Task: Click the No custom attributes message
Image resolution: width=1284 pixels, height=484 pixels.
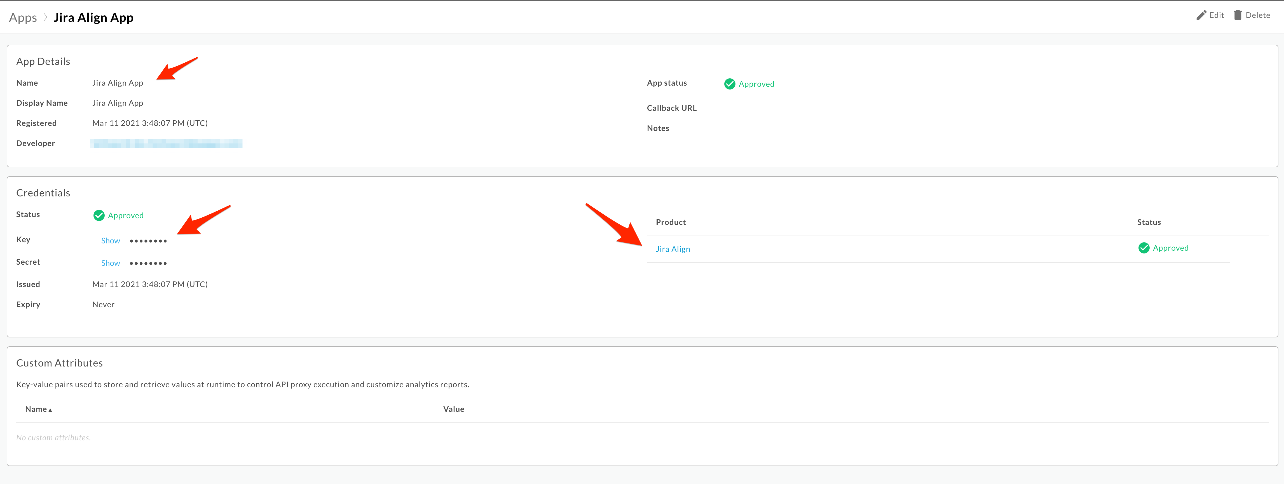Action: coord(53,438)
